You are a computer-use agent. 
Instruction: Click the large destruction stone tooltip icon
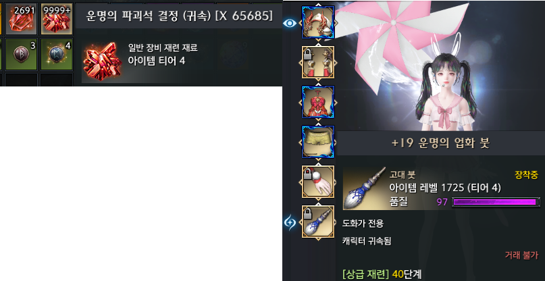tap(102, 61)
